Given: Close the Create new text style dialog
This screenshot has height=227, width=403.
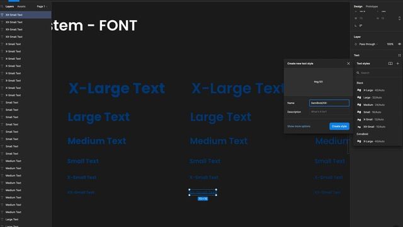Looking at the screenshot, I should tap(348, 64).
